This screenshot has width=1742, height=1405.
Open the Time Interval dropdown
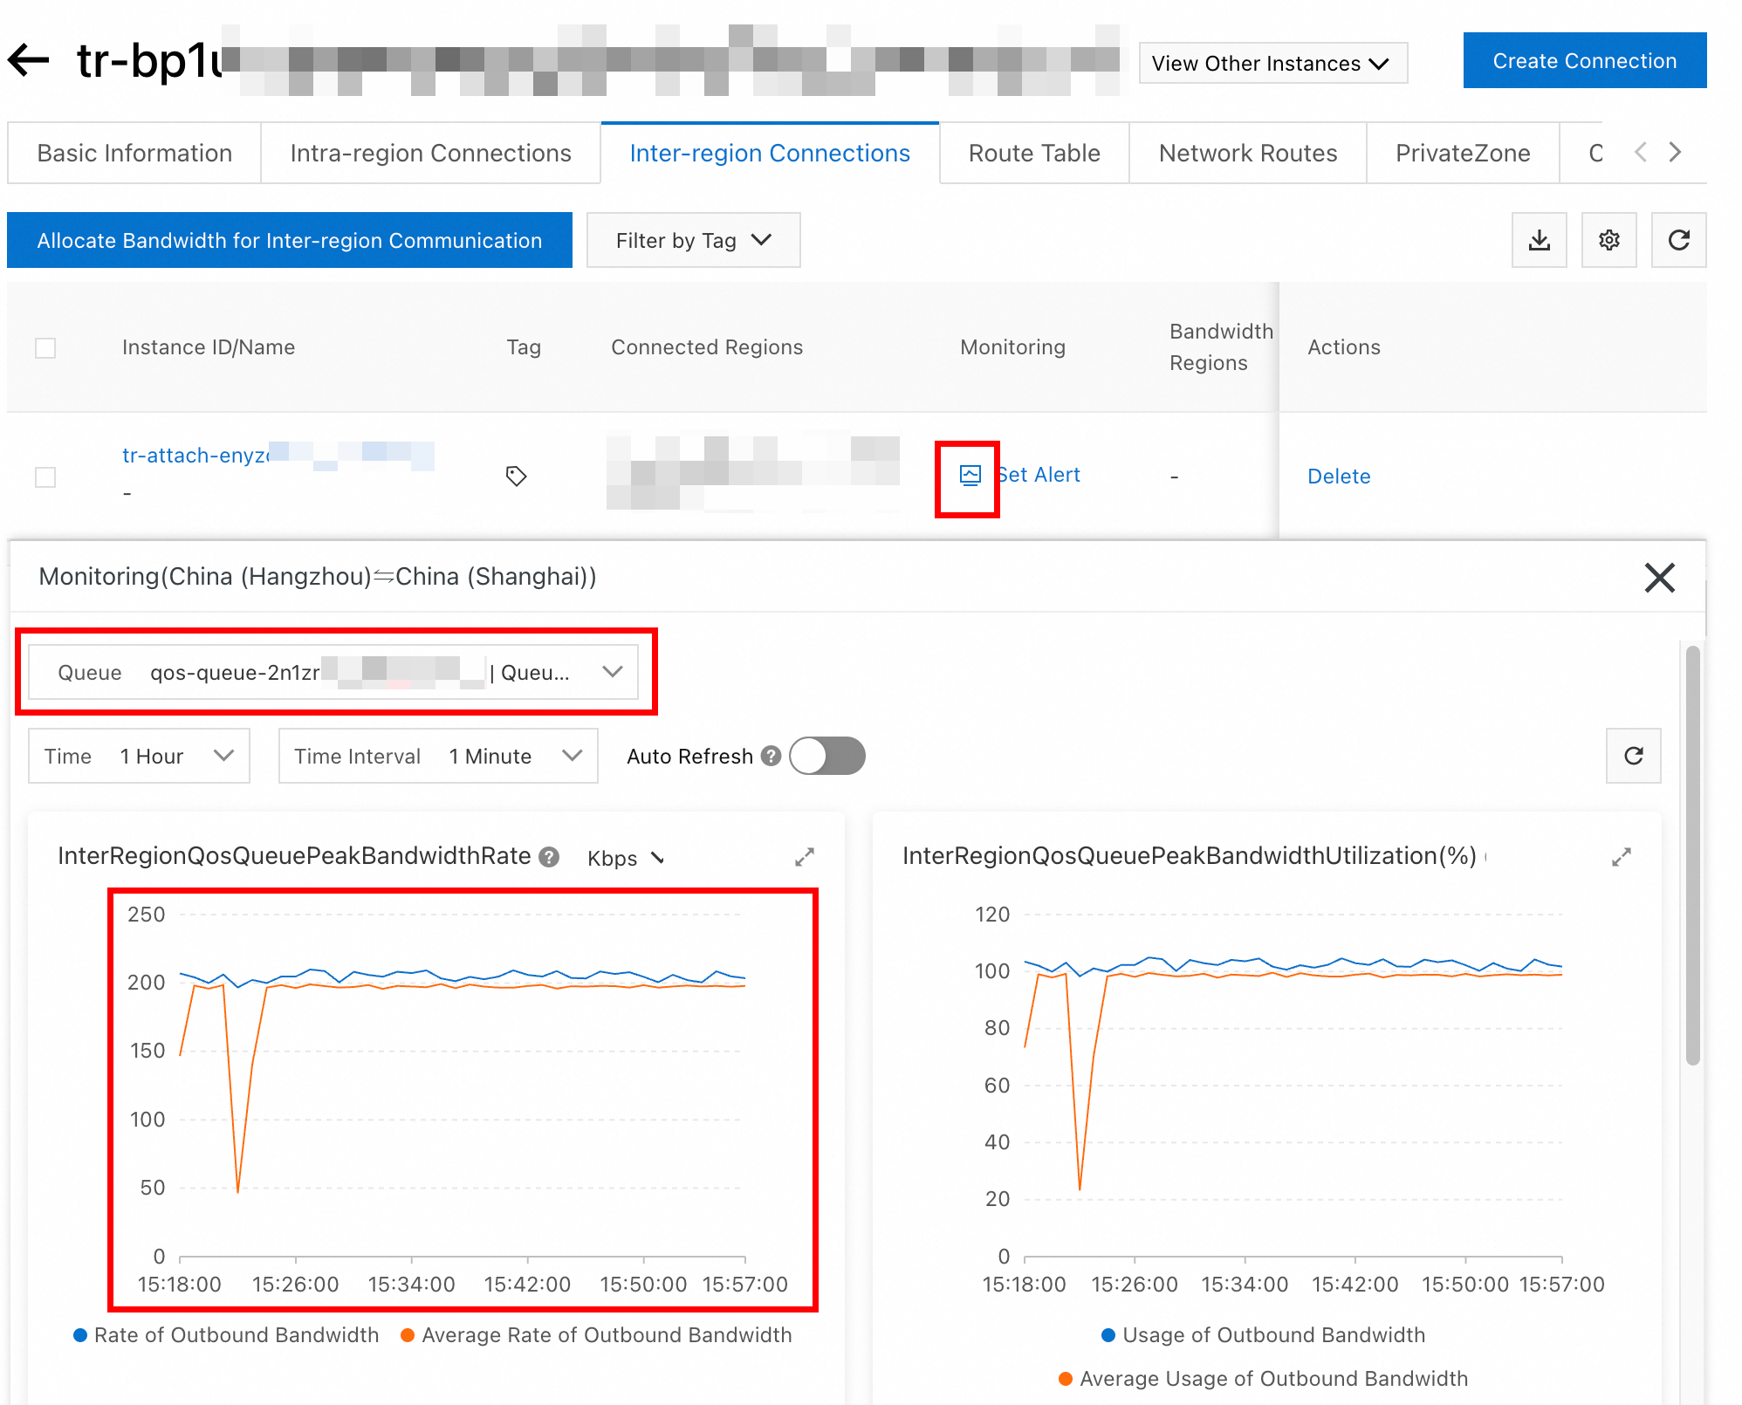[x=437, y=756]
